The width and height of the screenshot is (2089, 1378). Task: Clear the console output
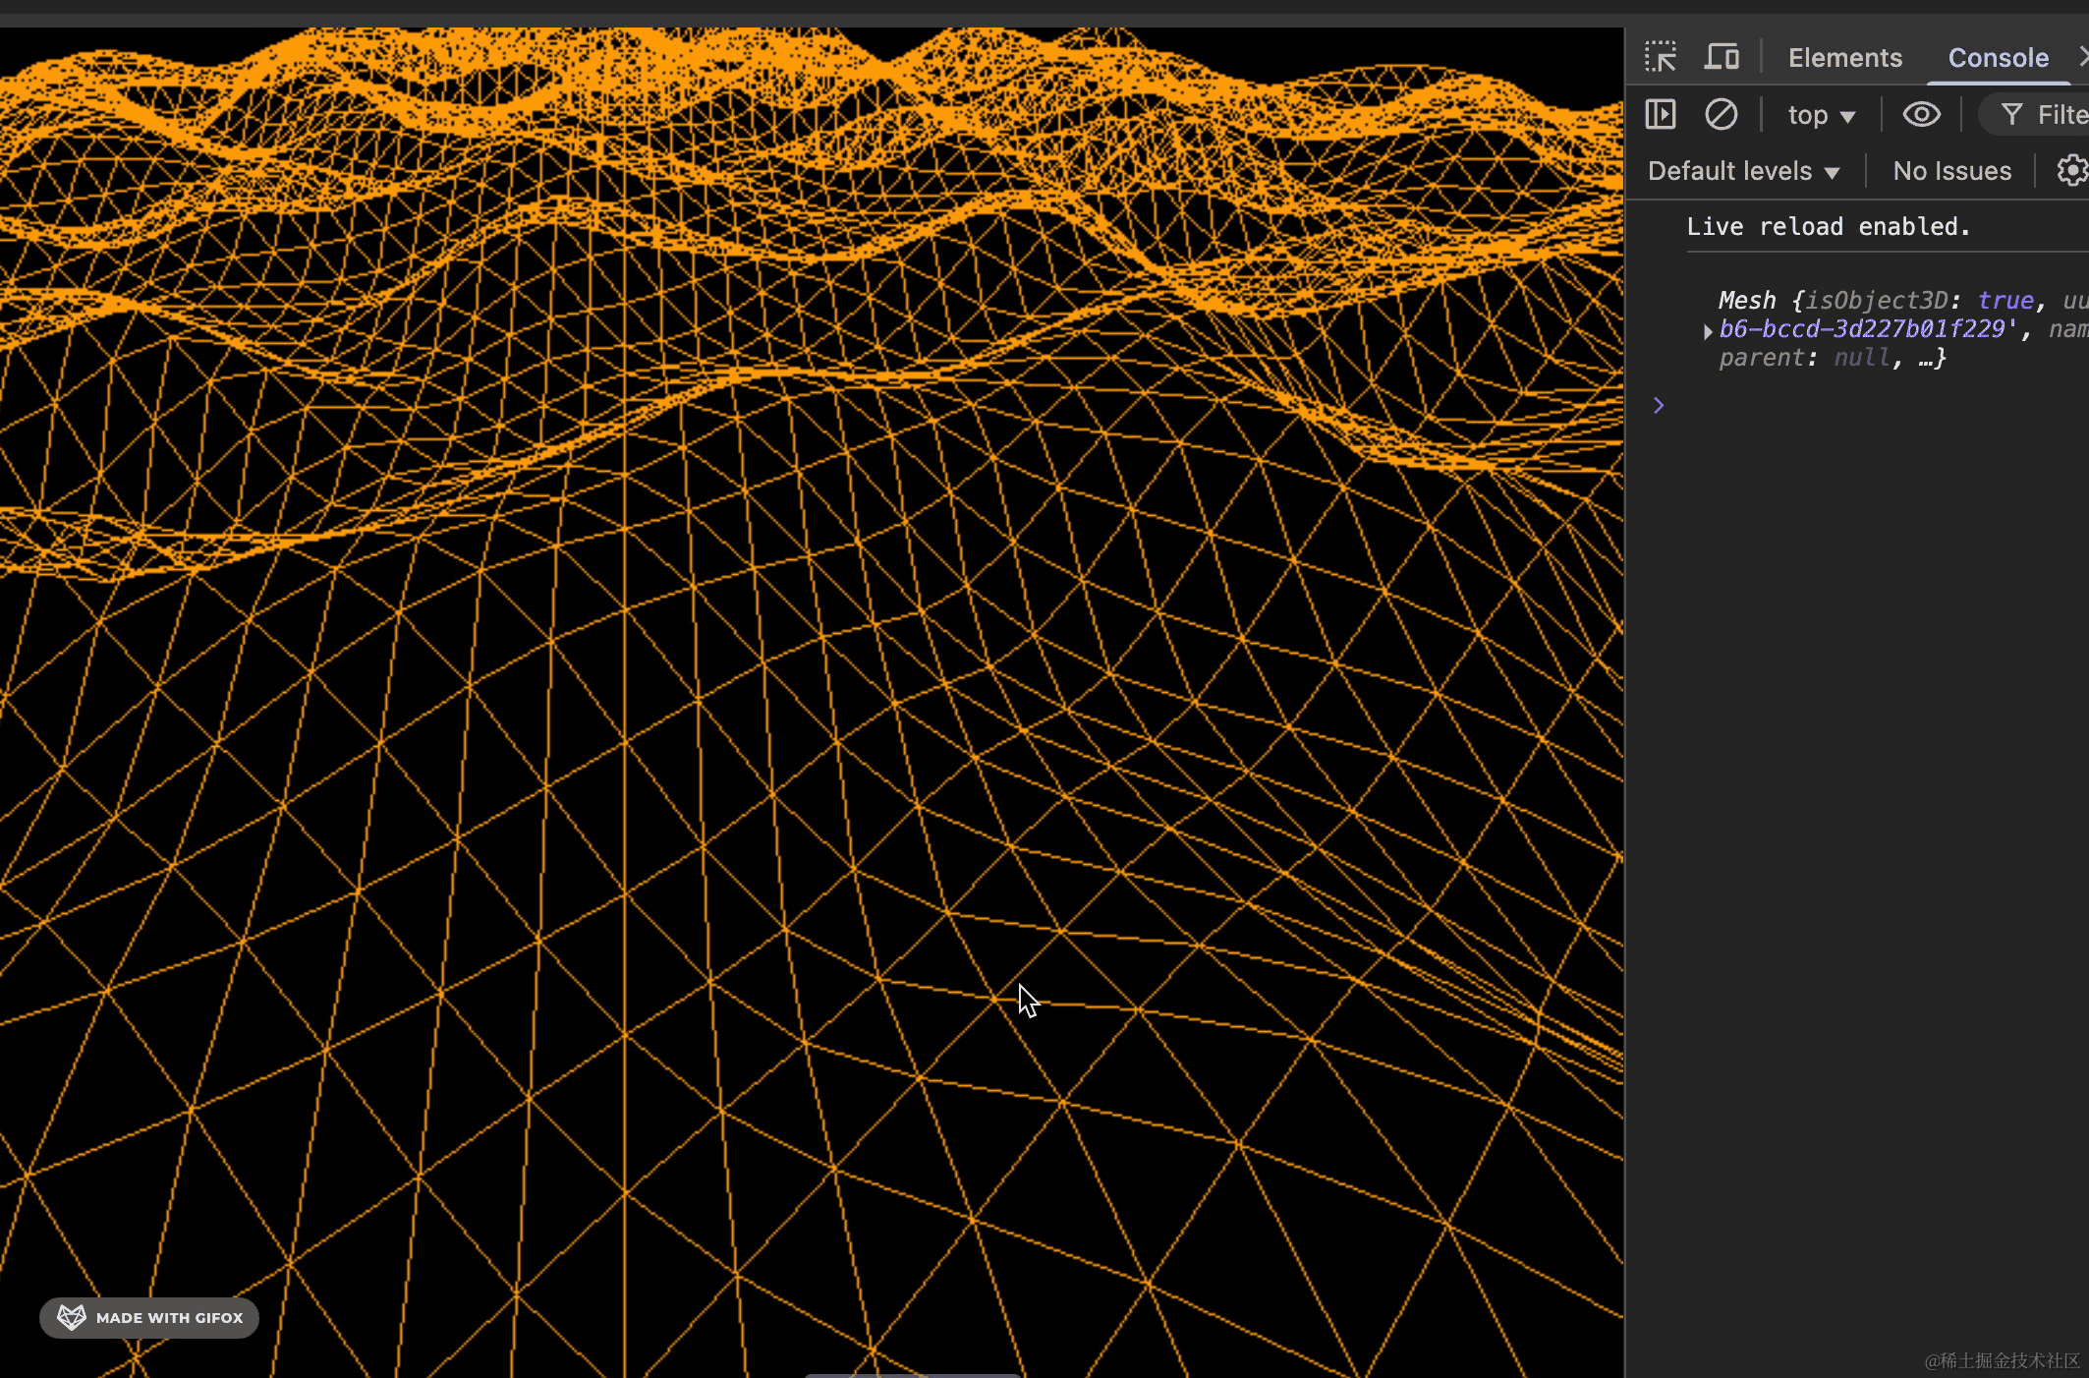click(x=1721, y=115)
